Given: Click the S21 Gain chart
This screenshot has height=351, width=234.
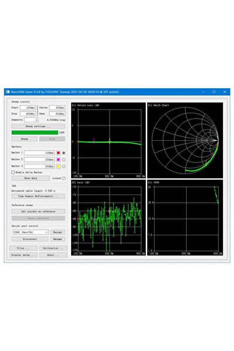Looking at the screenshot, I should pos(109,218).
